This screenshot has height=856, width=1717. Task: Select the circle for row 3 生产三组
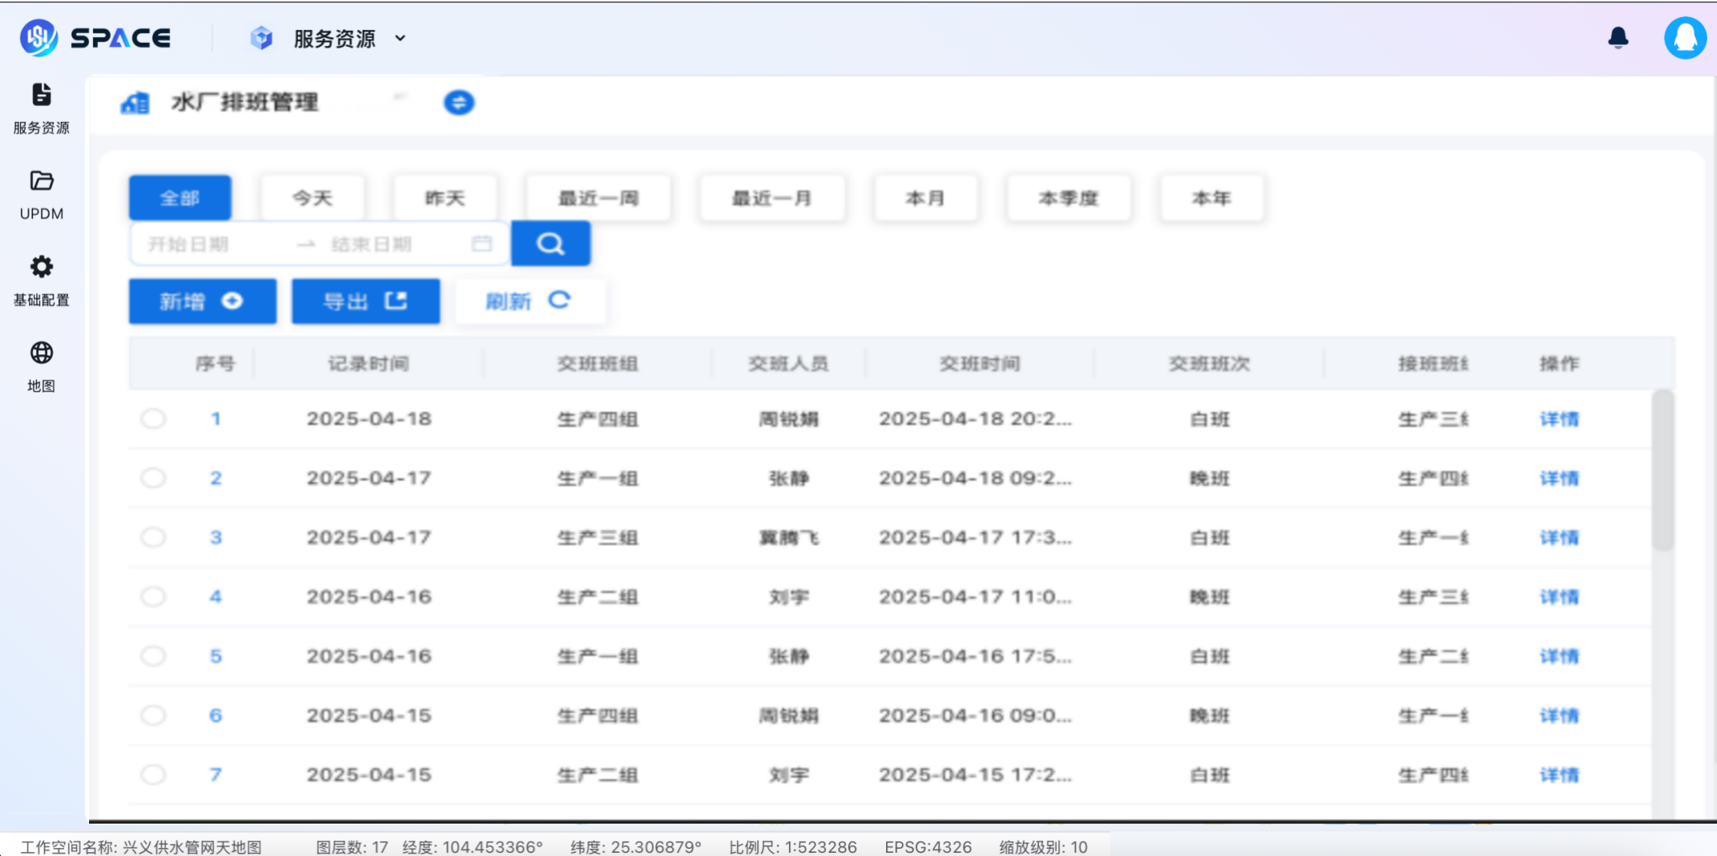pos(153,537)
